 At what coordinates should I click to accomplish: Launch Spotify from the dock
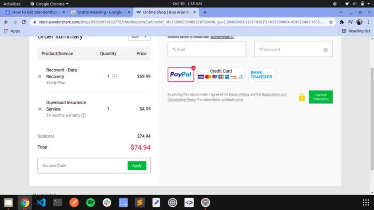[x=90, y=202]
